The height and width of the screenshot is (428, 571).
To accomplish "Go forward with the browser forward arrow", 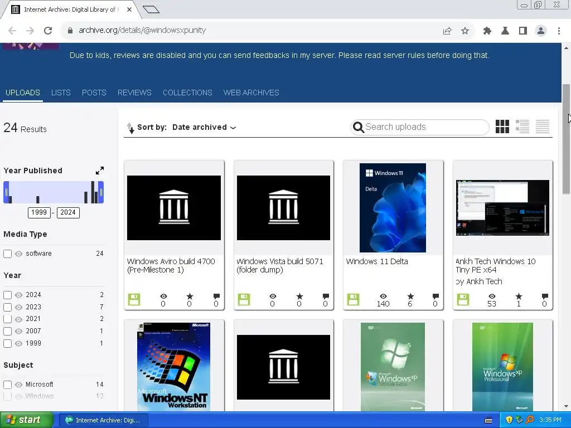I will pos(30,31).
